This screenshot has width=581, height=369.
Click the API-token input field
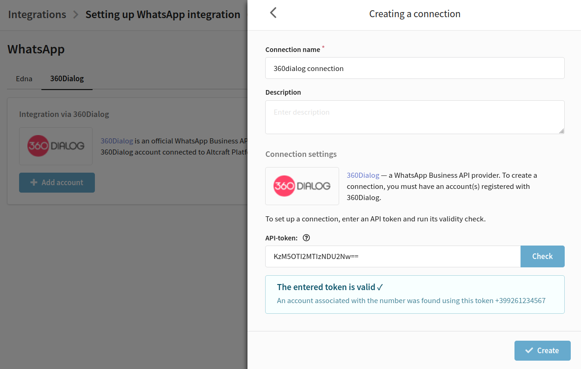[x=393, y=256]
